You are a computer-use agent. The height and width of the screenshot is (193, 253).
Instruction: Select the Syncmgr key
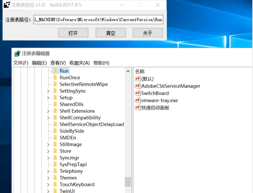point(70,158)
